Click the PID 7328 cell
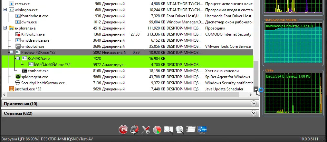 [97, 59]
